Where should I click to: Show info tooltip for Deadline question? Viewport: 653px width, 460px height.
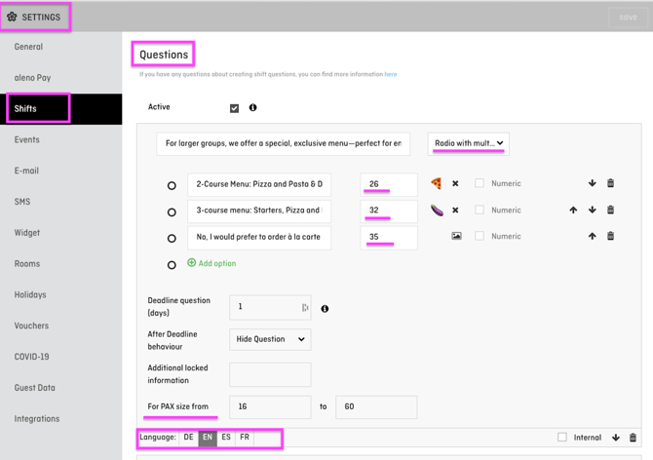(325, 309)
